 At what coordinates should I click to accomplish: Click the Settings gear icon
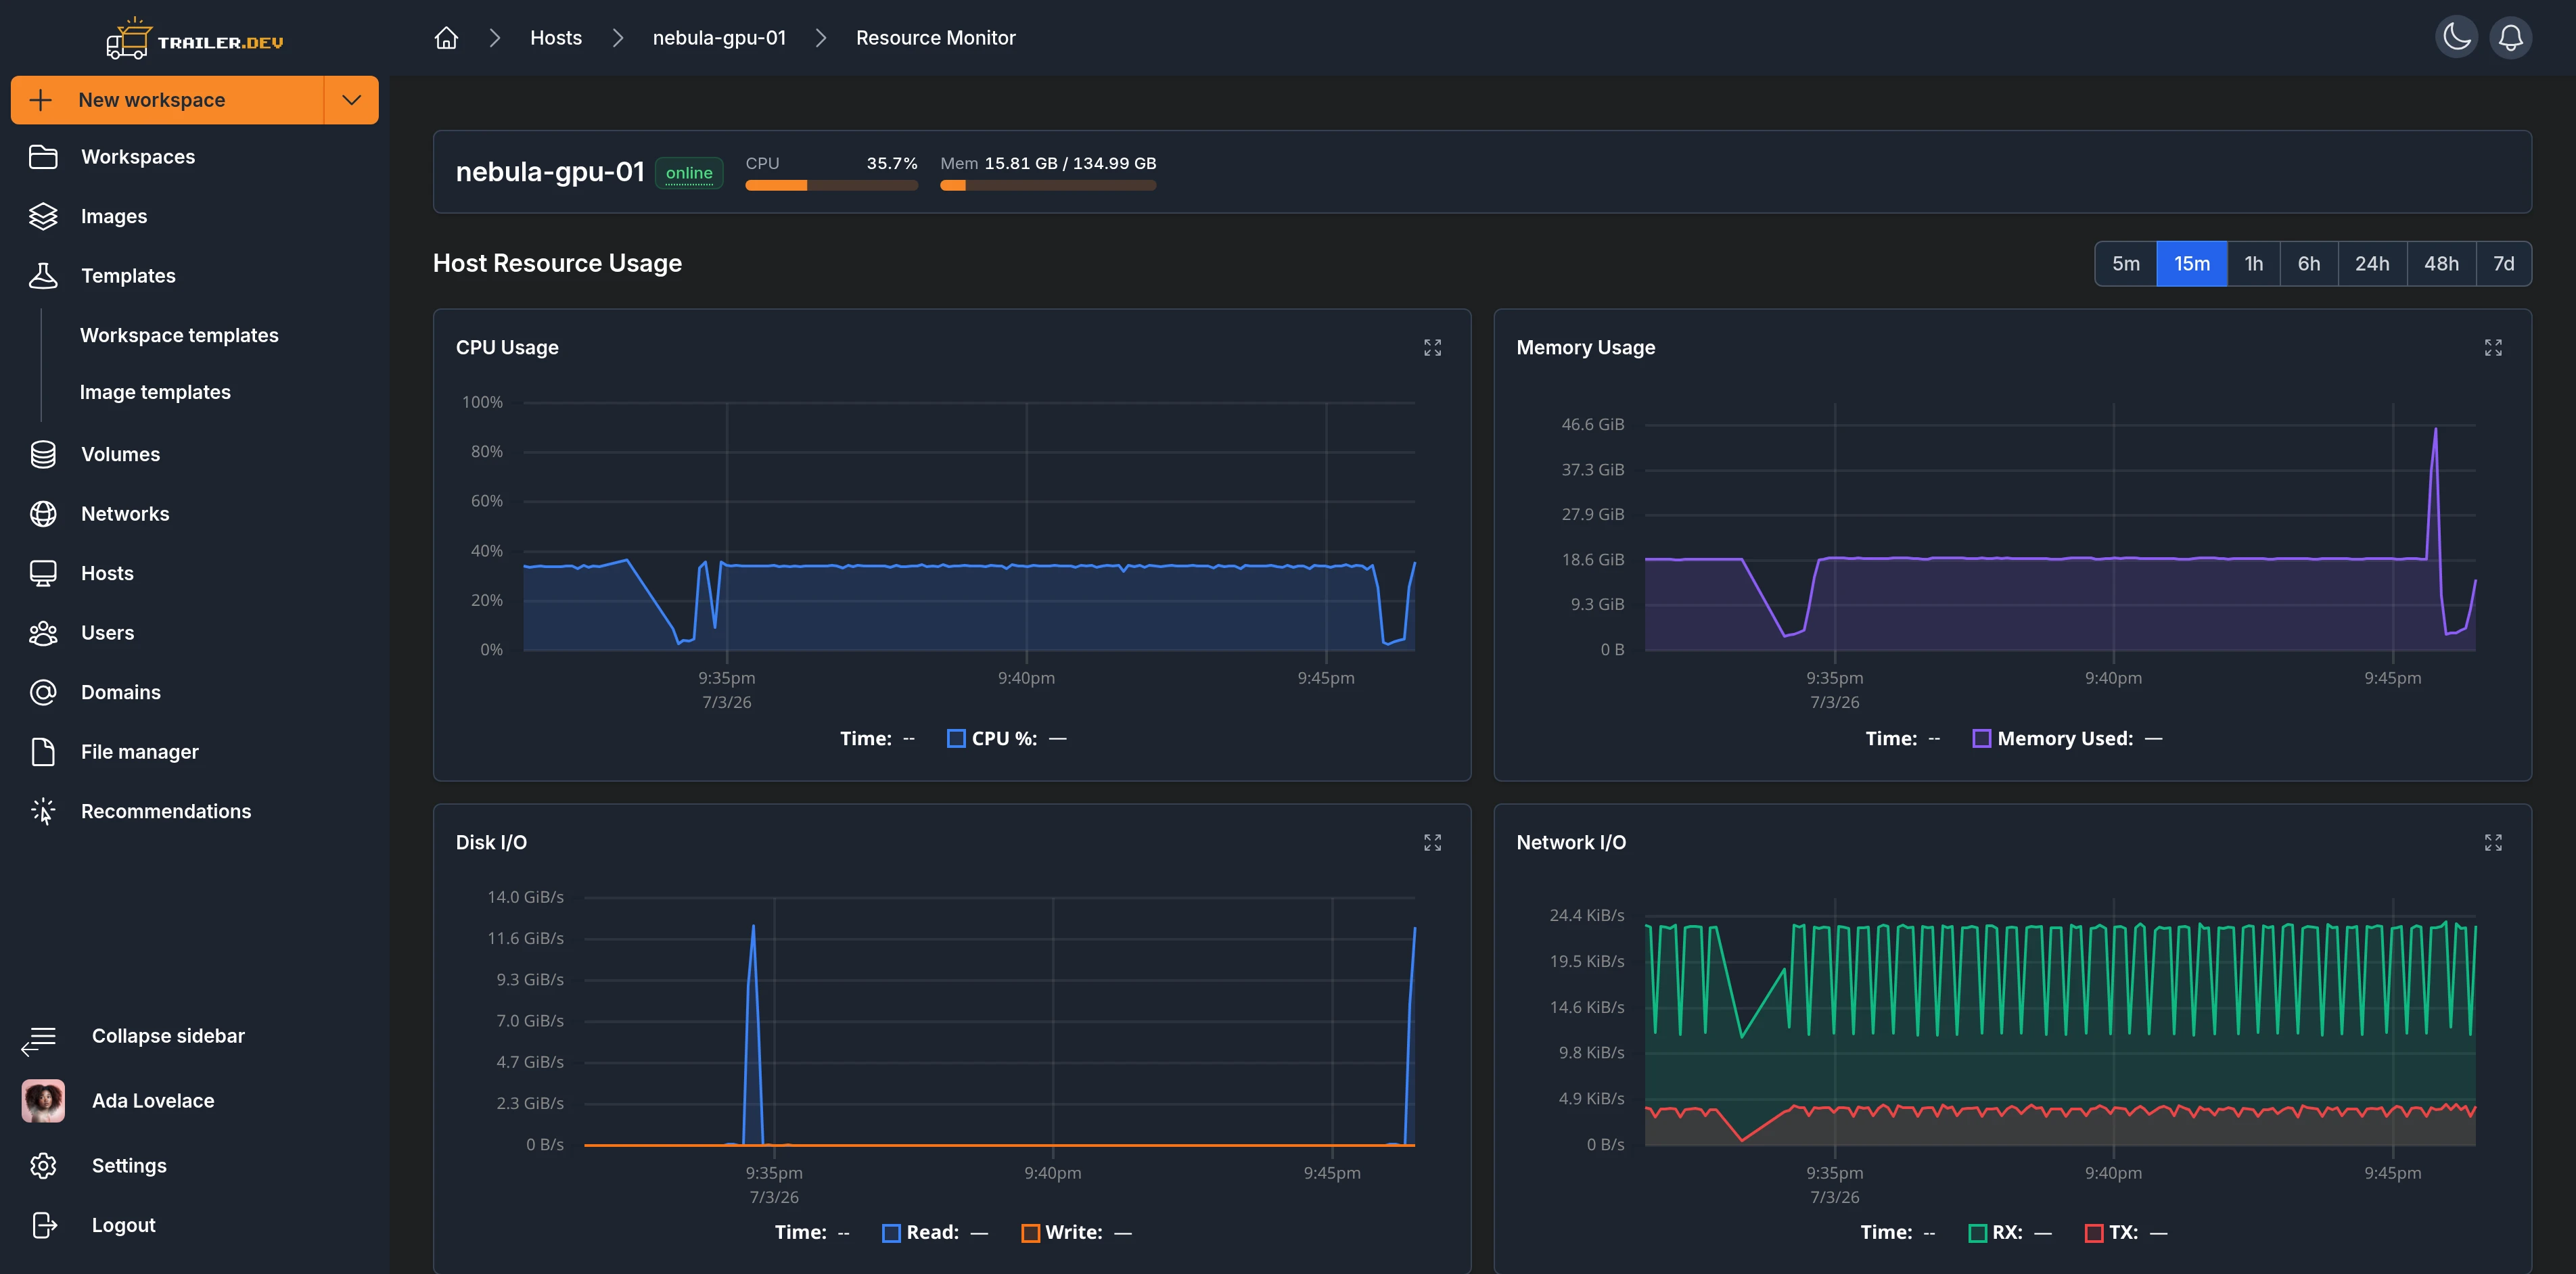pyautogui.click(x=43, y=1166)
